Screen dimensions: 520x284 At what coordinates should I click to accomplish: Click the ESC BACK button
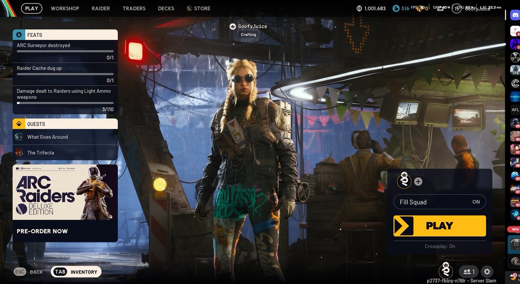[29, 272]
